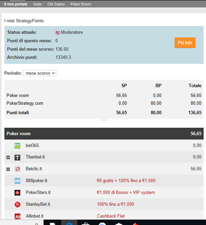Collapse the Betclic.it row
206x225 pixels.
8,169
